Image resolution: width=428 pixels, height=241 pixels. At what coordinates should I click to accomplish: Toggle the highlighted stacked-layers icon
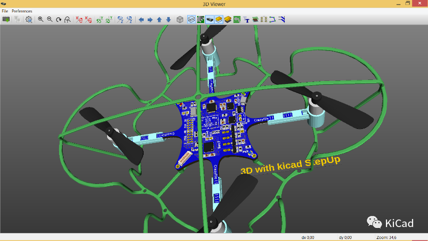[x=191, y=19]
